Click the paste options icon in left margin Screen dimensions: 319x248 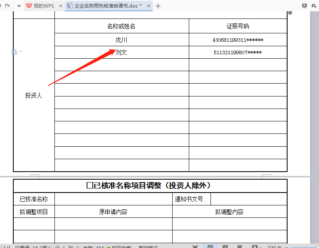pyautogui.click(x=15, y=51)
